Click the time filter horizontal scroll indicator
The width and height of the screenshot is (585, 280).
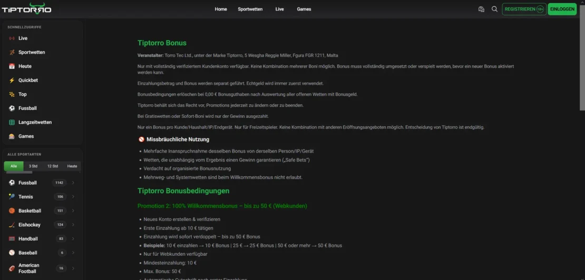tap(18, 173)
